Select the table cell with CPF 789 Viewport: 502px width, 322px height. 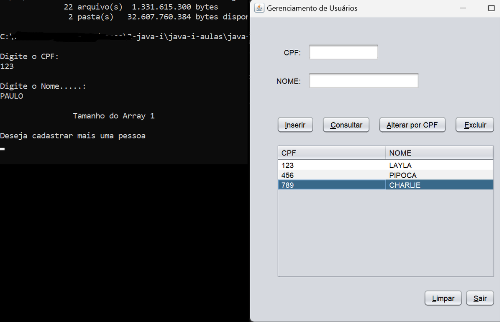(x=332, y=185)
